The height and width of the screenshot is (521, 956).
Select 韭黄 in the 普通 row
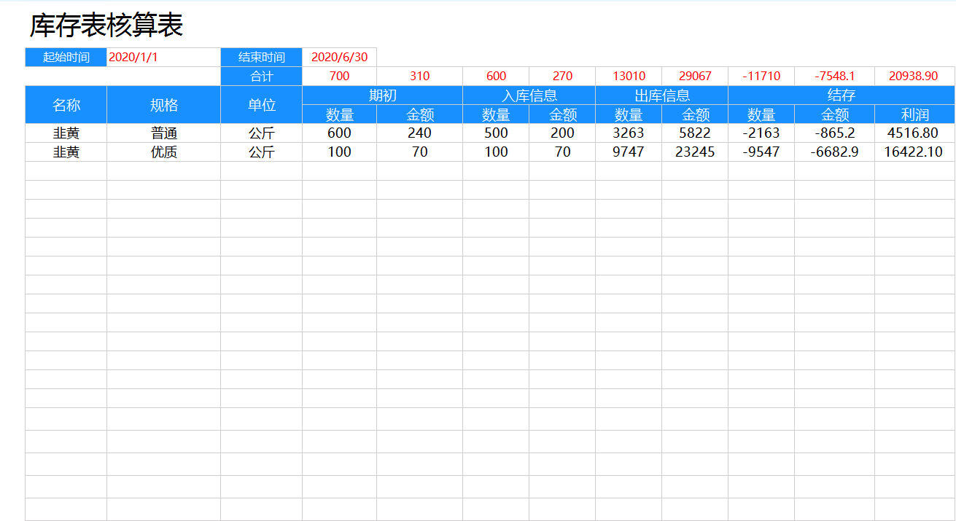coord(66,133)
